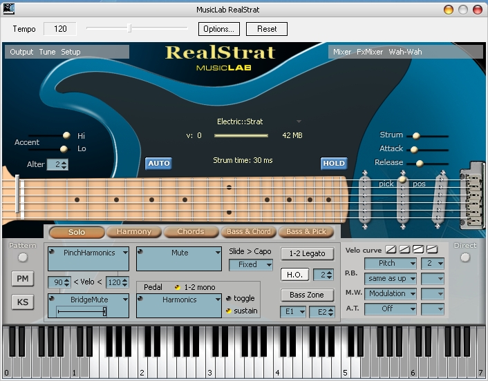Click the pick position knob on the middle pickup
This screenshot has width=488, height=381.
pos(403,179)
